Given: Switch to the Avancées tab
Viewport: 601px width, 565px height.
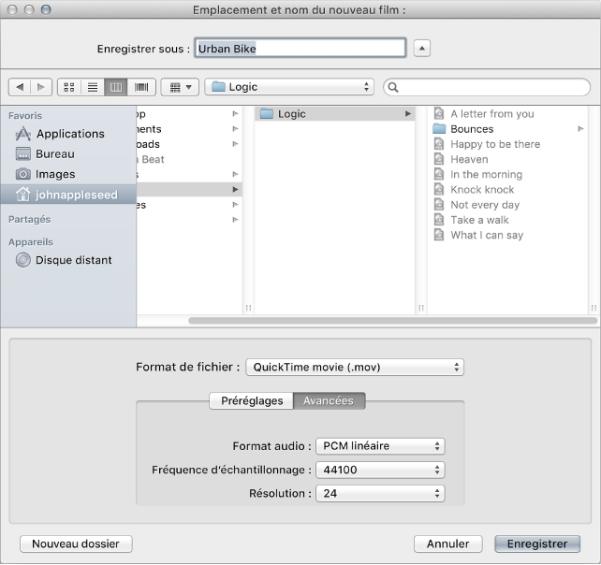Looking at the screenshot, I should click(x=329, y=400).
